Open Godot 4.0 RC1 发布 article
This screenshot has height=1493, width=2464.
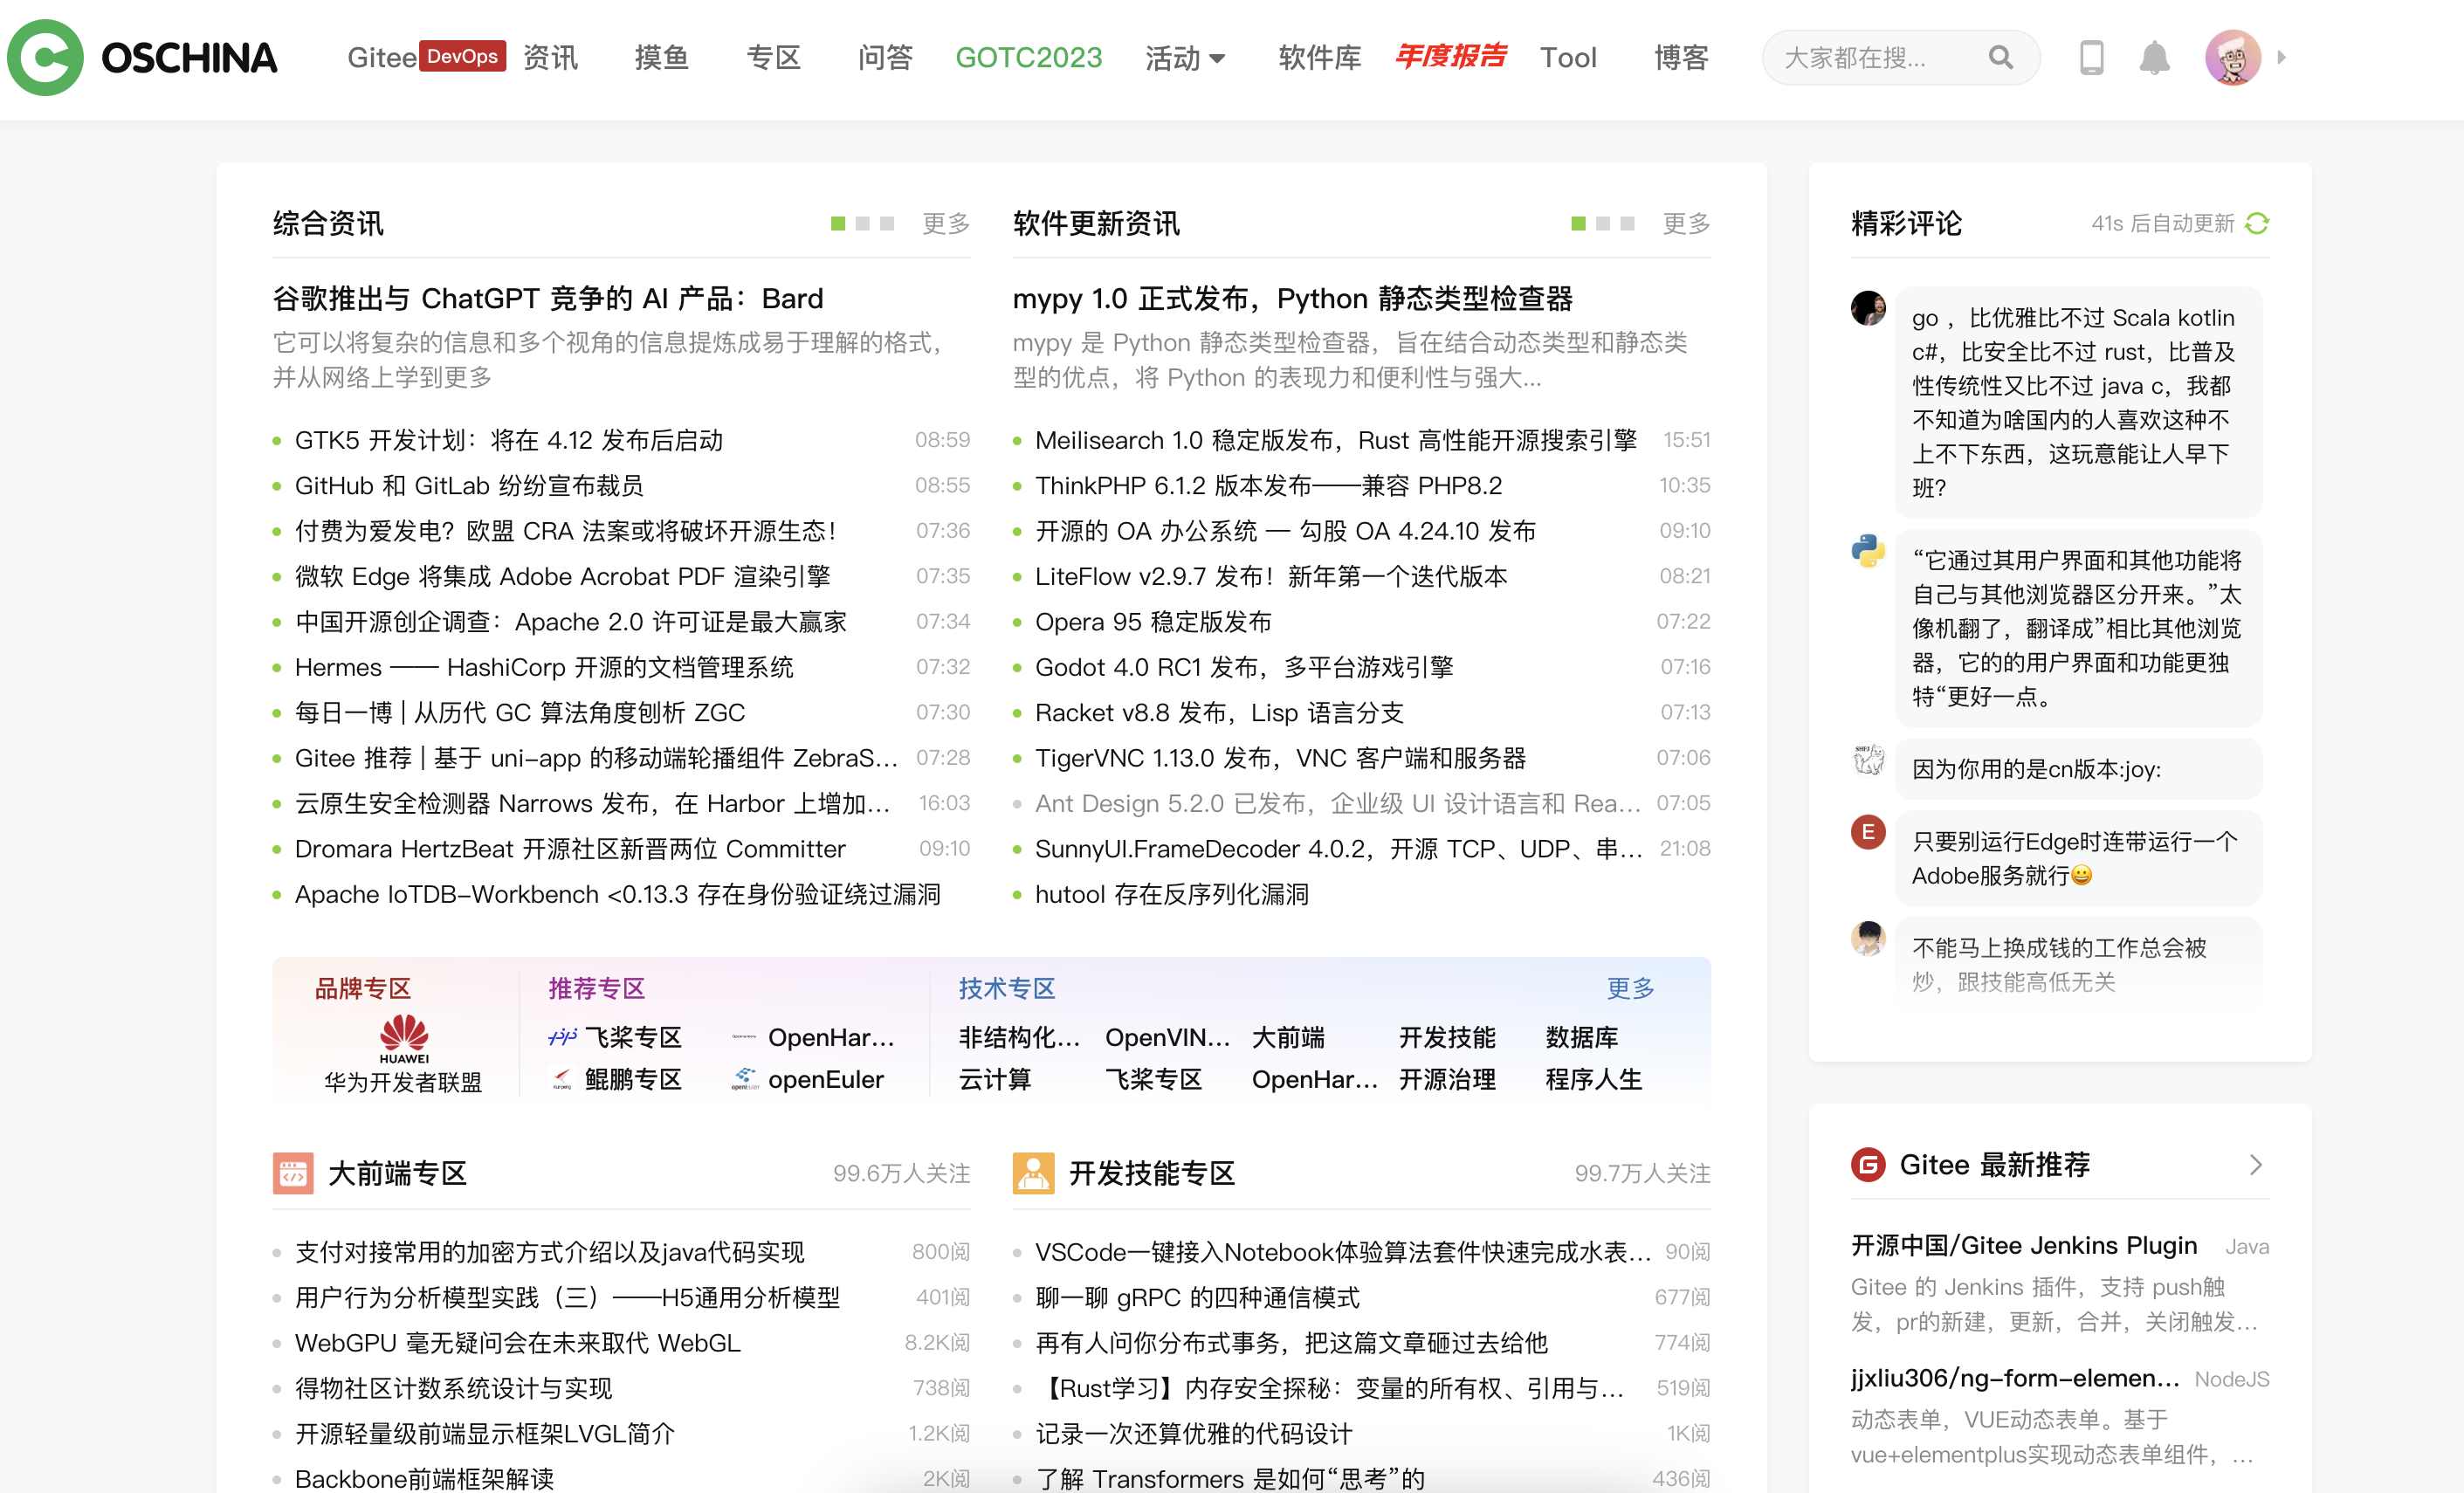coord(1244,667)
